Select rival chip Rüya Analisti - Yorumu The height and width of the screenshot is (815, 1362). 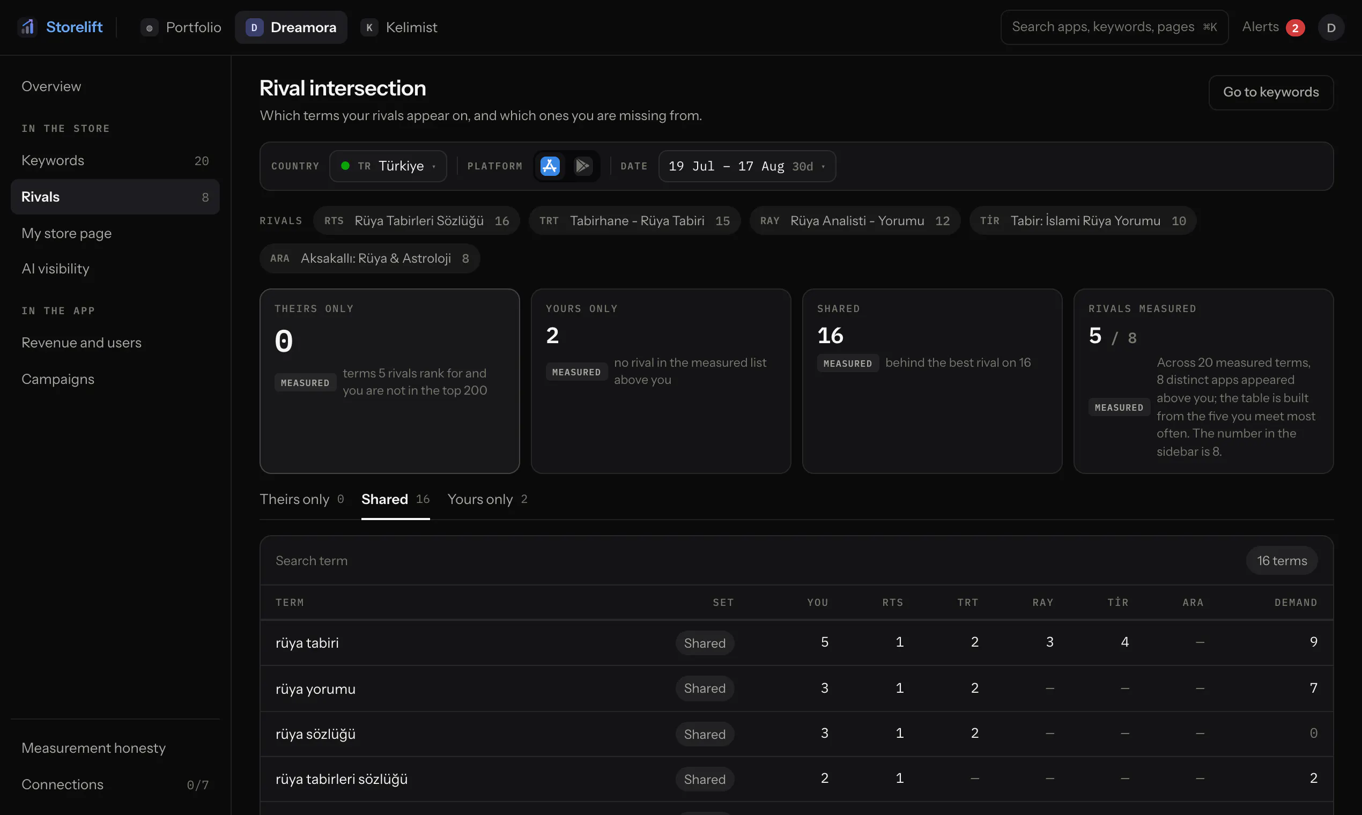click(x=855, y=221)
